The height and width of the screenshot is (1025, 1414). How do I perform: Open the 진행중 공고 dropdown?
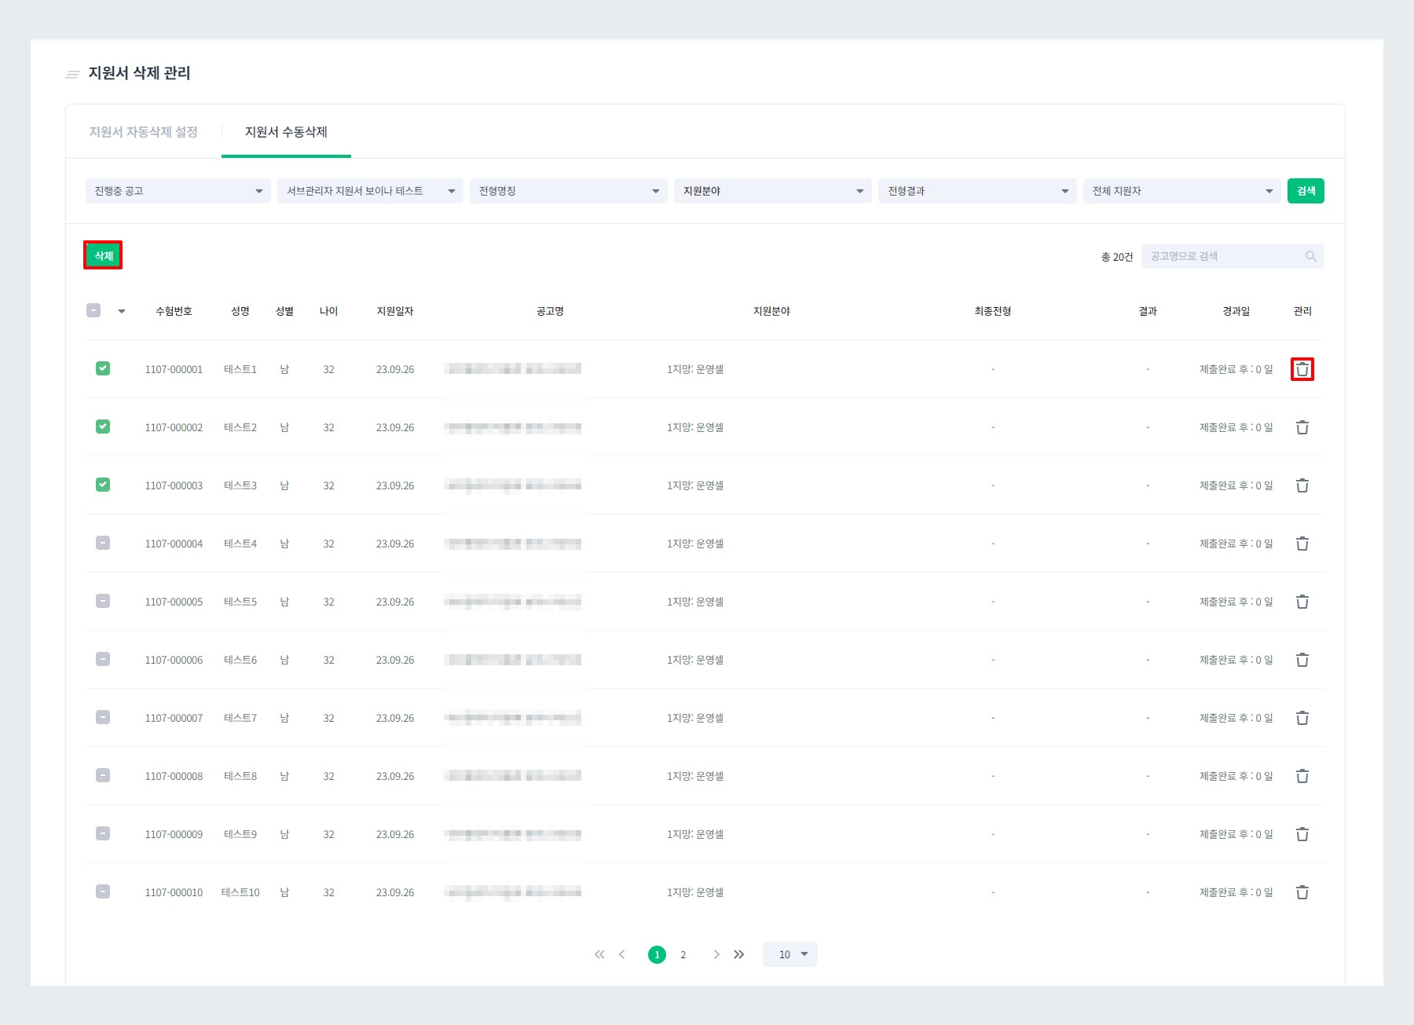pyautogui.click(x=178, y=191)
